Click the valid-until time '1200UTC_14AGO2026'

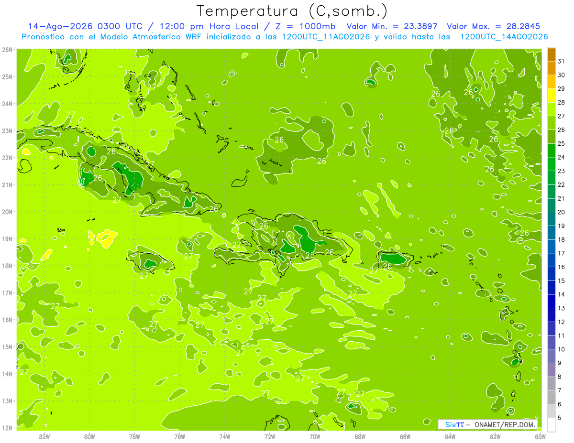(504, 37)
